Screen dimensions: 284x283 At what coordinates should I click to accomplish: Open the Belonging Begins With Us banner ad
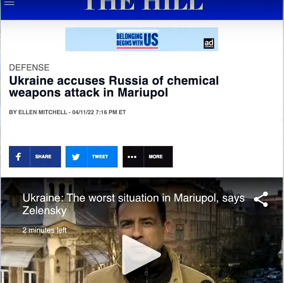pos(142,39)
